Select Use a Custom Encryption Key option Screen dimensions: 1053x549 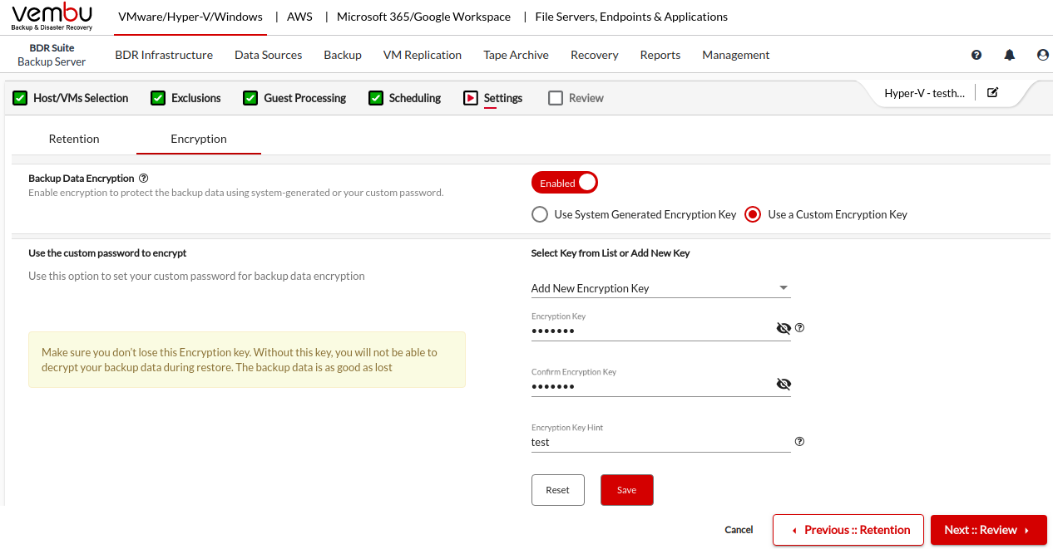(x=753, y=214)
